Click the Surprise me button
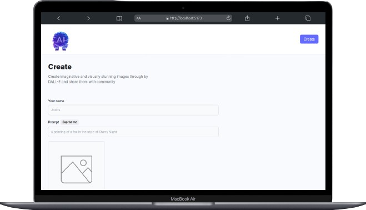 (70, 122)
